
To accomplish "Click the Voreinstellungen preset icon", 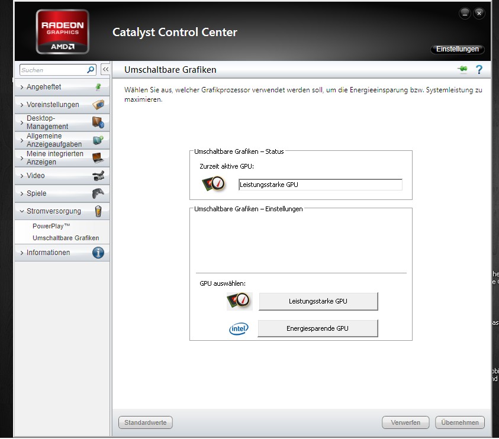I will 98,104.
